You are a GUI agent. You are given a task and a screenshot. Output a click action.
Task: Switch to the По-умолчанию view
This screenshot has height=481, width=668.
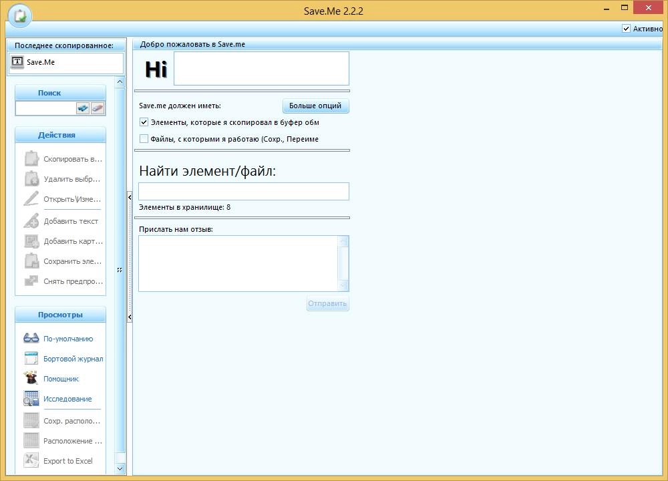click(x=68, y=339)
